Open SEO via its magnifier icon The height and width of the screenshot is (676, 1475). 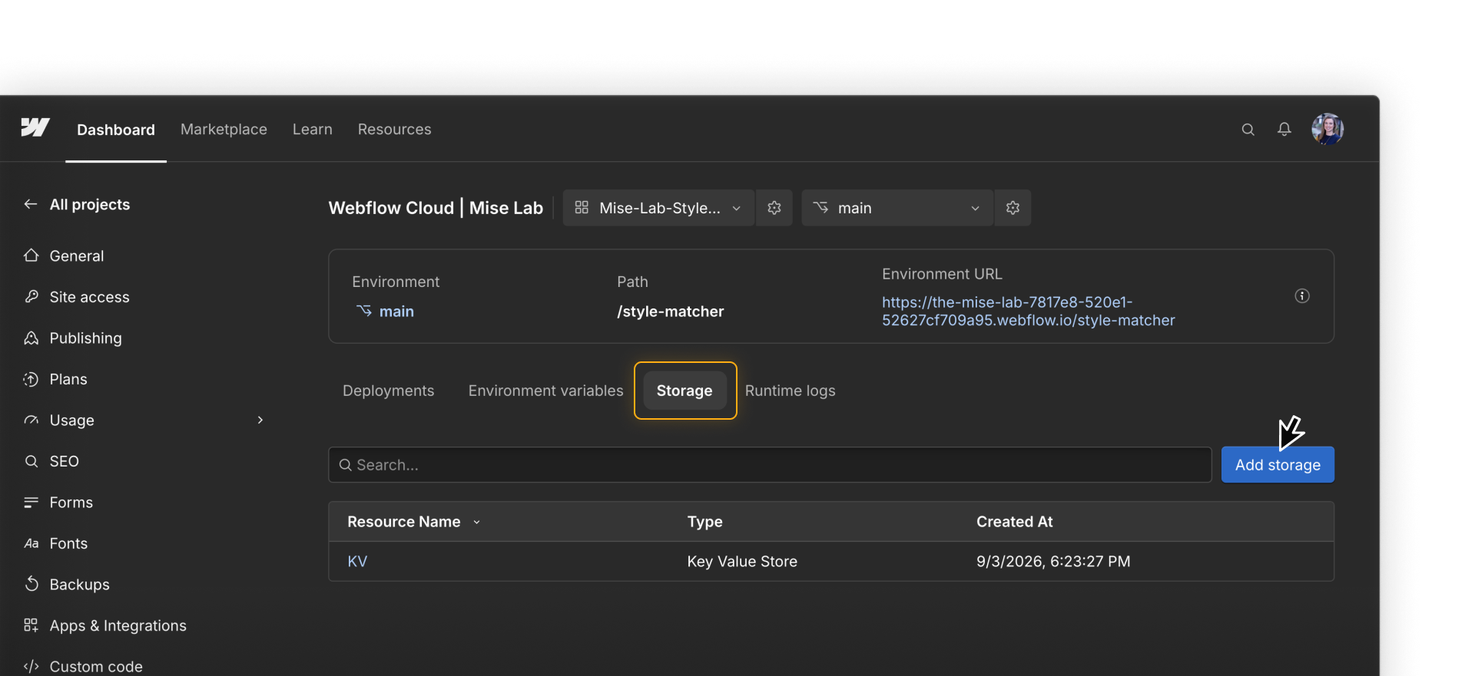tap(31, 461)
